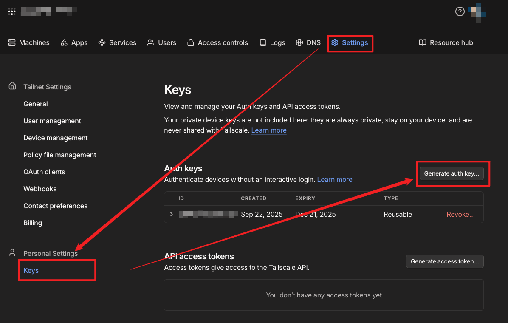
Task: Click the Access controls lock icon
Action: [x=191, y=42]
